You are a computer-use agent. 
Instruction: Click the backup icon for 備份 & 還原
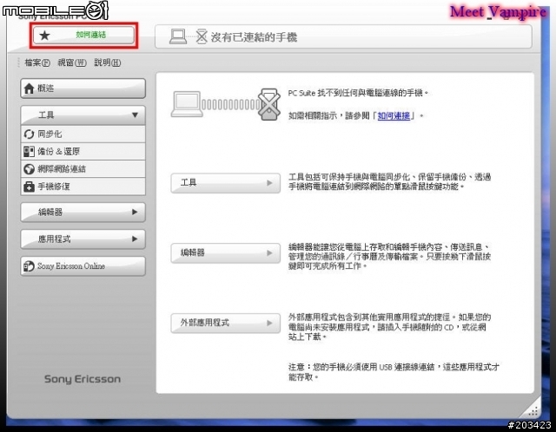point(29,152)
